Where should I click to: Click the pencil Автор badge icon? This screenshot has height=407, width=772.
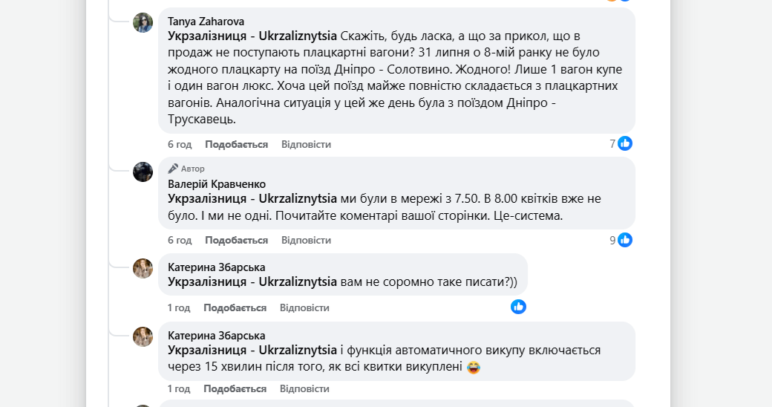[x=173, y=169]
